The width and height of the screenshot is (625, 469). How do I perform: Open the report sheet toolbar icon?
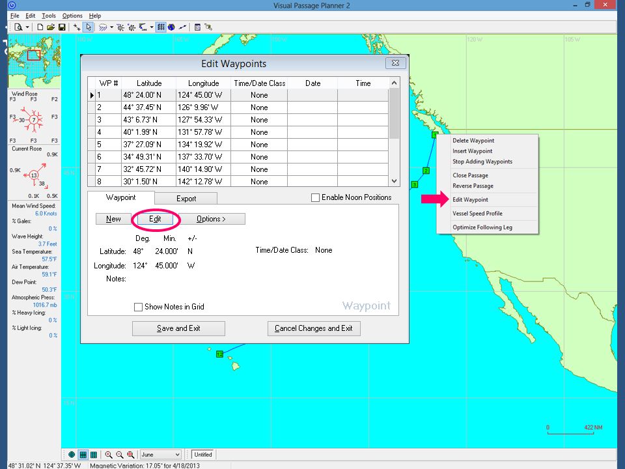[x=197, y=27]
